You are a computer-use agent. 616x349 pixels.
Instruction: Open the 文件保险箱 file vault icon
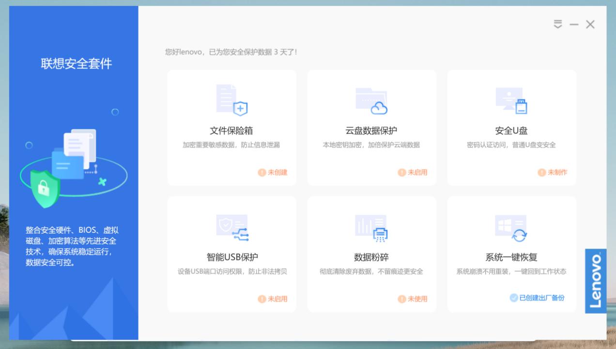[231, 99]
